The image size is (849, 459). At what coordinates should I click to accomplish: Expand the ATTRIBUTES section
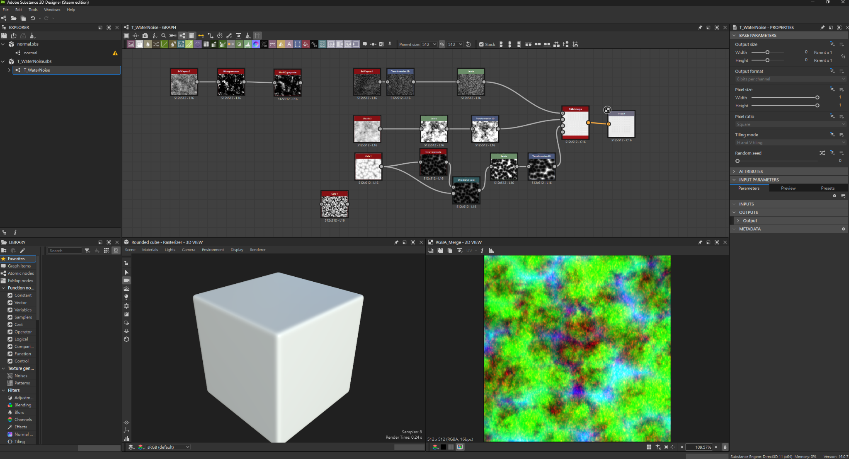[x=734, y=171]
